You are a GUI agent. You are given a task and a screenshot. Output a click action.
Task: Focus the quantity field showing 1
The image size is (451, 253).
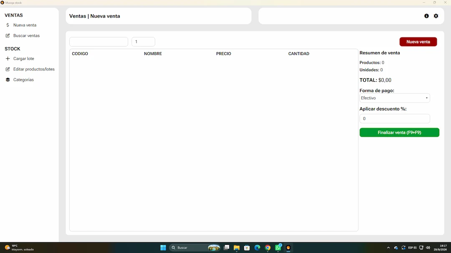pos(143,42)
